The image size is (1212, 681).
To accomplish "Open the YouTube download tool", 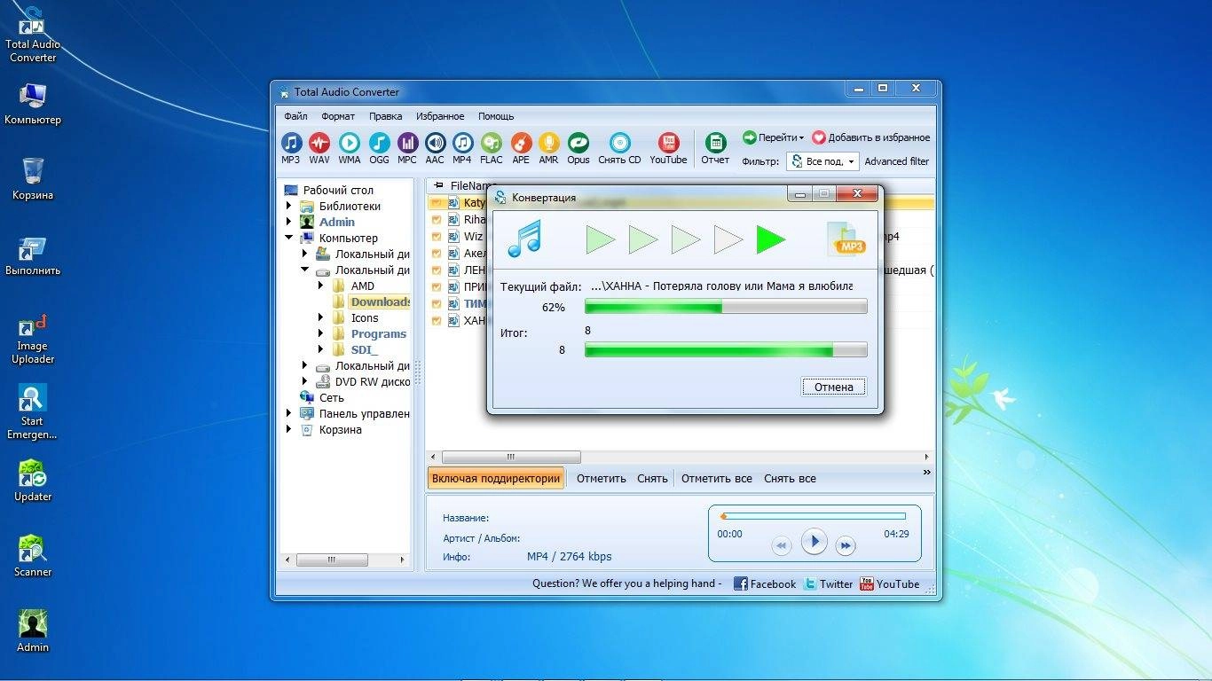I will pos(668,148).
